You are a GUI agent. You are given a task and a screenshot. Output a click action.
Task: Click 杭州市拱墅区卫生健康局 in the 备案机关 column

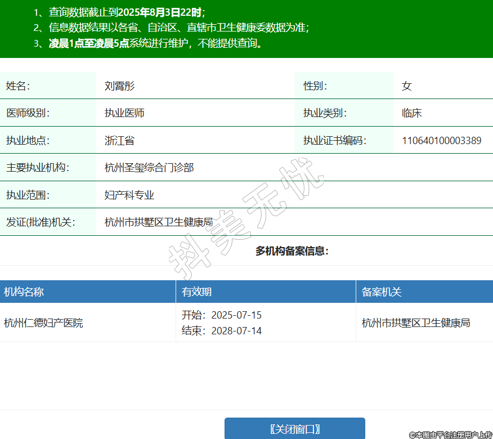(416, 323)
